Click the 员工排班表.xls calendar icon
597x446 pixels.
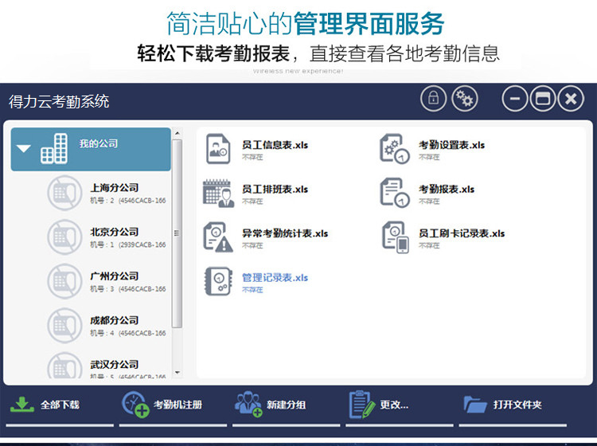[x=218, y=193]
